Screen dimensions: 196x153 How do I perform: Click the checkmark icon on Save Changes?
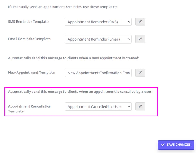tap(163, 145)
